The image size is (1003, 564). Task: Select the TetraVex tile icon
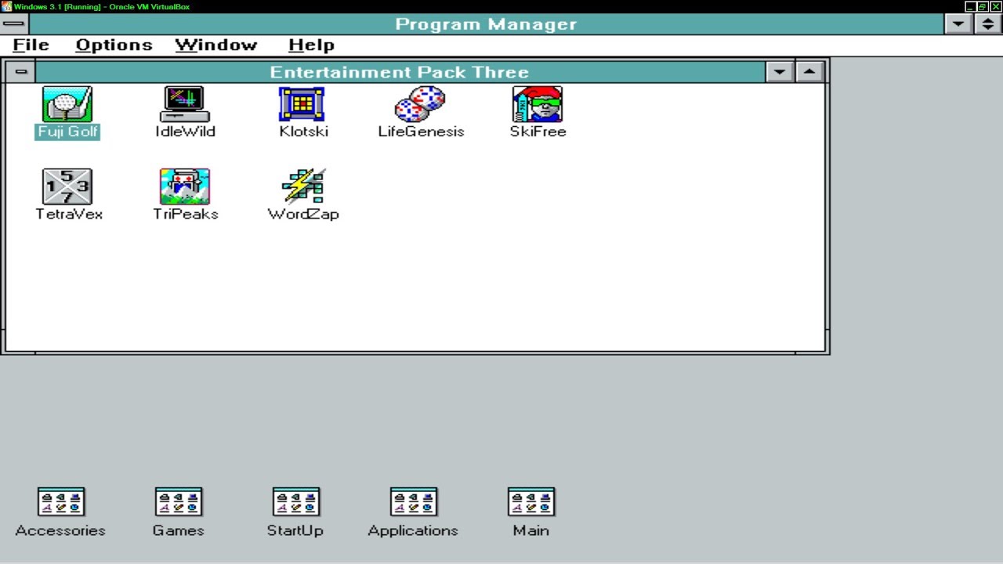coord(67,187)
